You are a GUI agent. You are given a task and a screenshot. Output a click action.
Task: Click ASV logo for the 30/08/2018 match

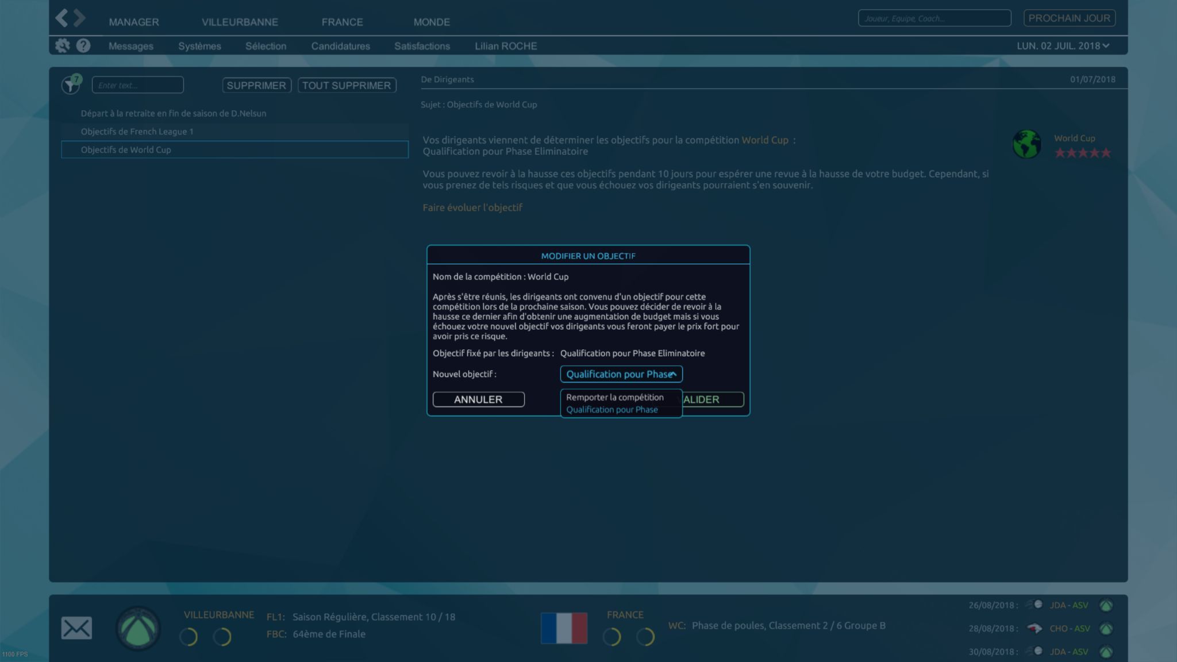tap(1106, 652)
